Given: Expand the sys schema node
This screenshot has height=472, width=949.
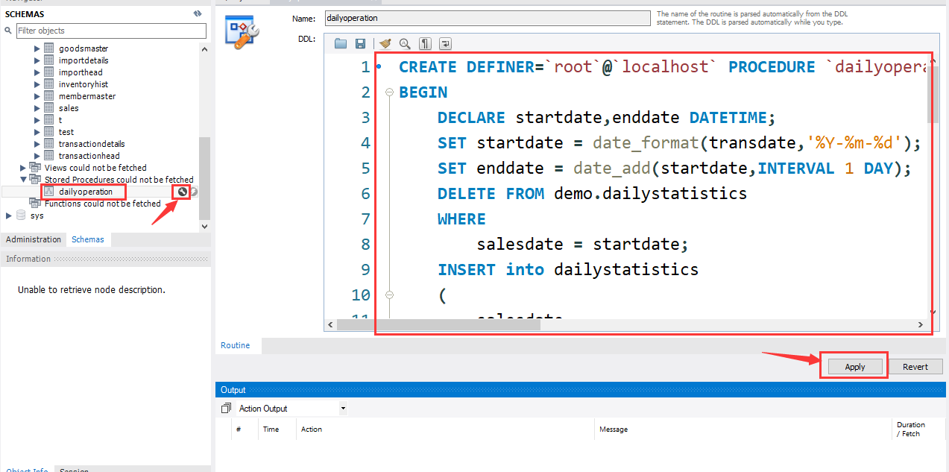Looking at the screenshot, I should (9, 215).
